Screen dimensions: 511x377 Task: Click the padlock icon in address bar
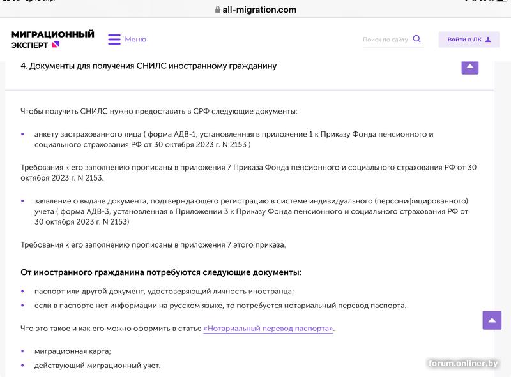click(217, 10)
